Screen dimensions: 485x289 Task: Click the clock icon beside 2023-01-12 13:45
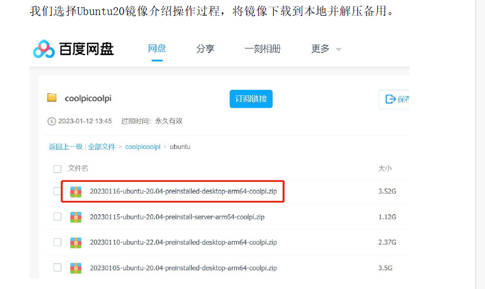click(51, 121)
